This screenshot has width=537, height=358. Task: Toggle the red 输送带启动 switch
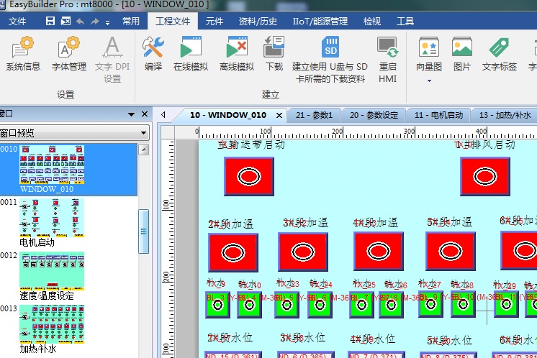(248, 176)
